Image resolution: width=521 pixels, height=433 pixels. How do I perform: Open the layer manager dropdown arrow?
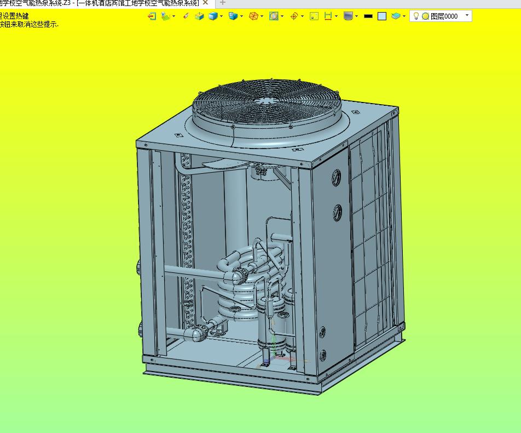404,16
